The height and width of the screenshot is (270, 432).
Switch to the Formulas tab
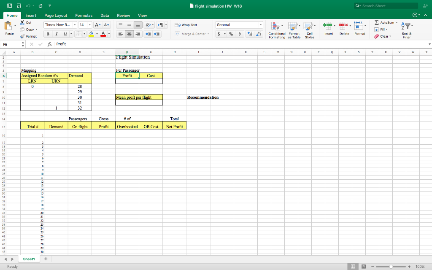(x=84, y=15)
